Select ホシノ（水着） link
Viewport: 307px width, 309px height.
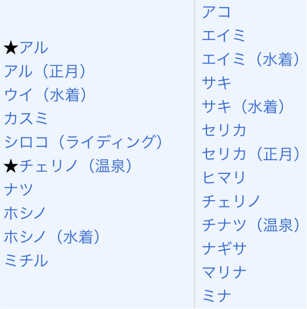click(52, 237)
